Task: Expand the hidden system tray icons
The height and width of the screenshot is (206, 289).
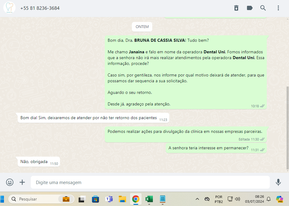Action: pyautogui.click(x=197, y=199)
